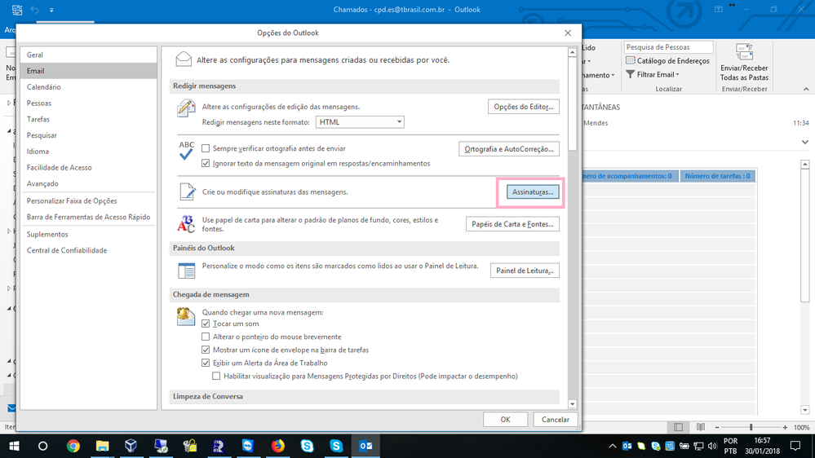Viewport: 815px width, 458px height.
Task: Collapse the ribbon with the up chevron
Action: pos(806,89)
